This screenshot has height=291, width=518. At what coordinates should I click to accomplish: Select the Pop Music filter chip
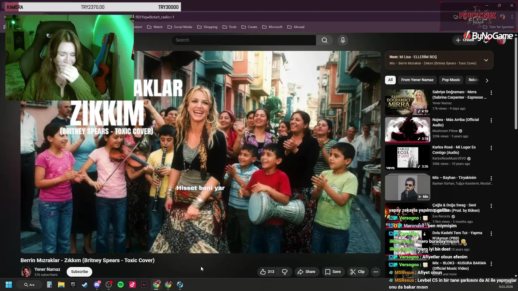pos(451,80)
